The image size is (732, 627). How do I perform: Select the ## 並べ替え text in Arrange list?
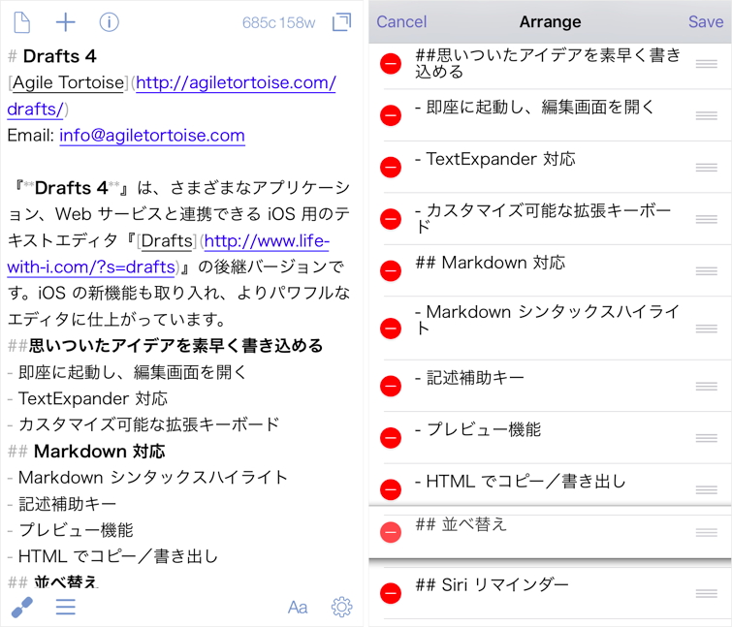[x=461, y=524]
